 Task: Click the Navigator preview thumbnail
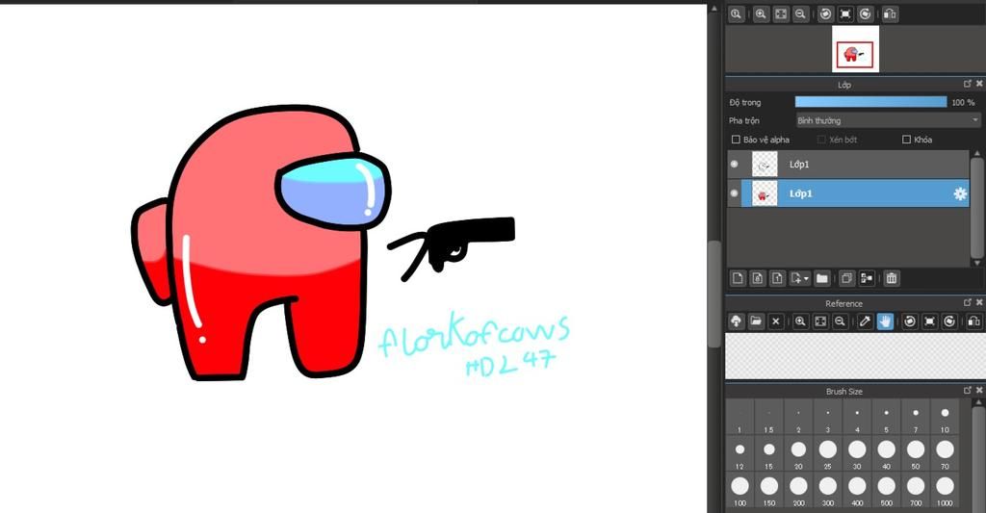(x=855, y=49)
